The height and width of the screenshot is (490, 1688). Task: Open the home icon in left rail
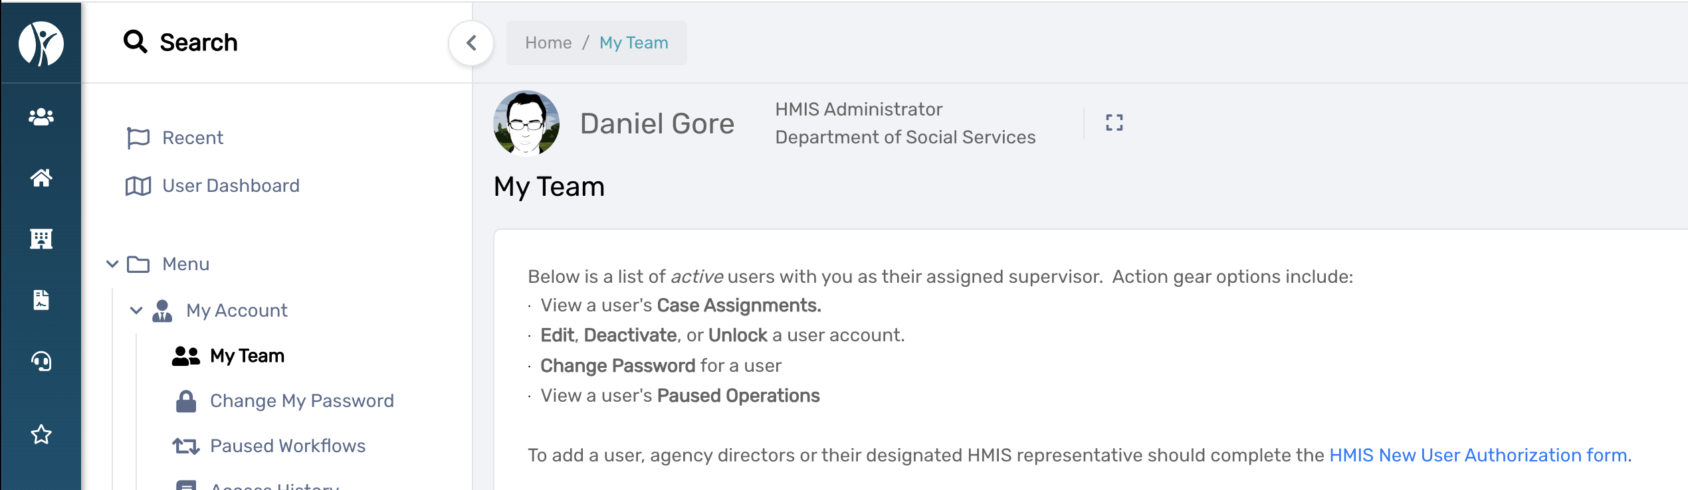tap(41, 178)
